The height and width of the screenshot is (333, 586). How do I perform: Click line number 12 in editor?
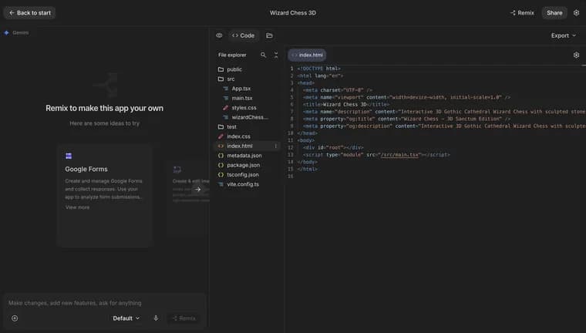[291, 148]
